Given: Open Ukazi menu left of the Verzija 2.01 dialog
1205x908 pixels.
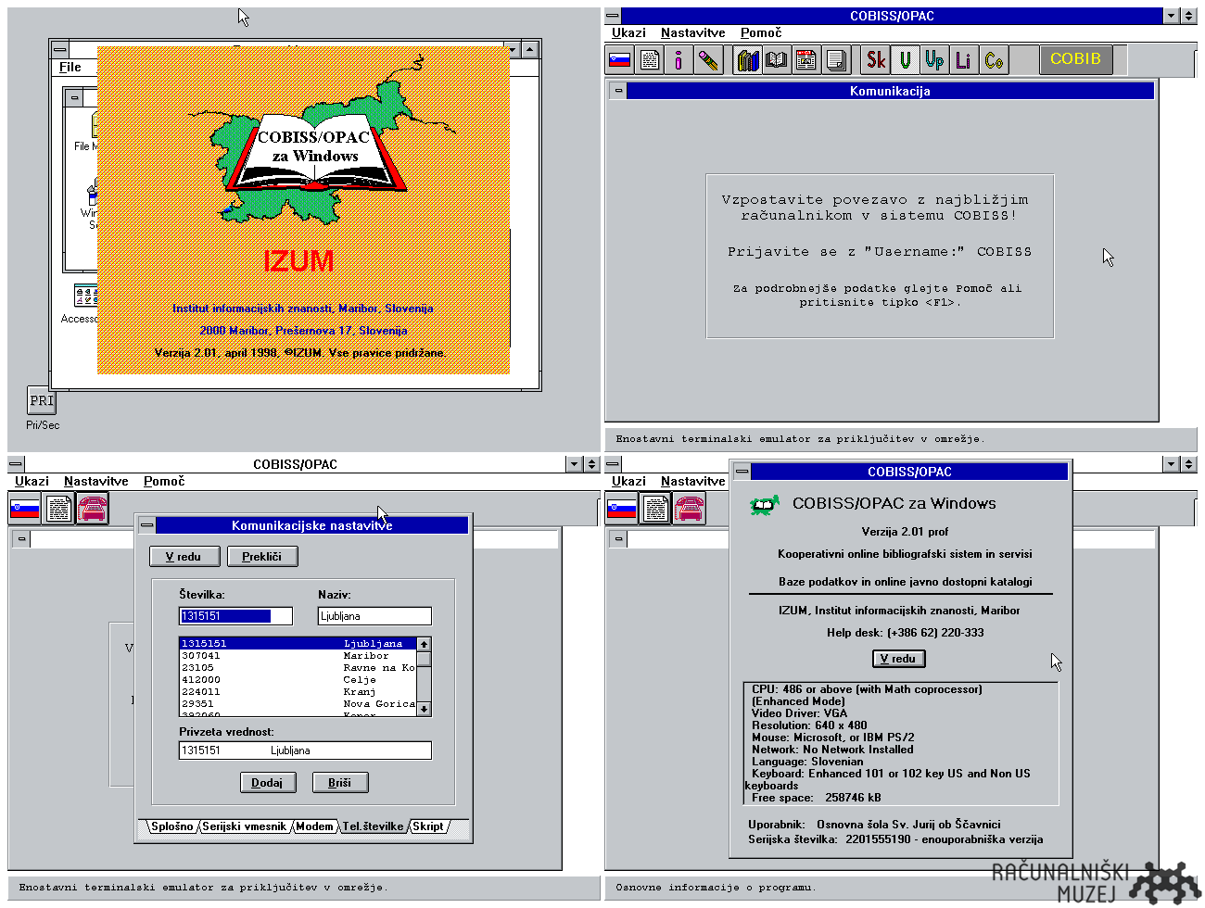Looking at the screenshot, I should pyautogui.click(x=628, y=481).
